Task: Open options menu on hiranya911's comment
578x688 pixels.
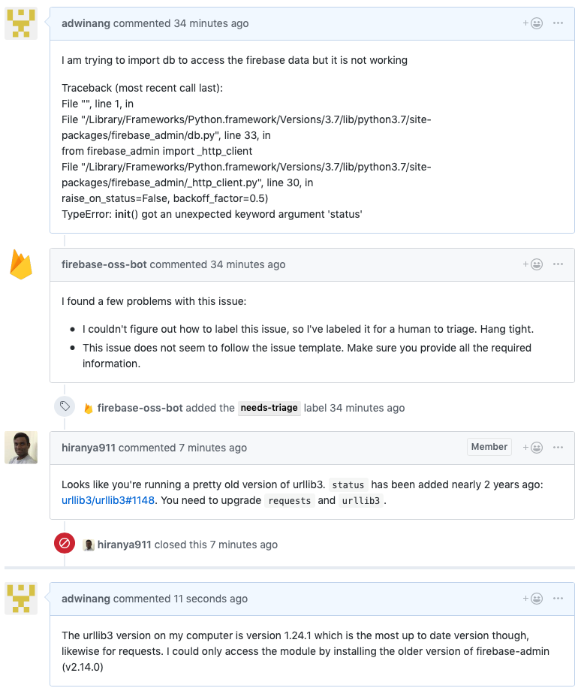Action: 558,448
